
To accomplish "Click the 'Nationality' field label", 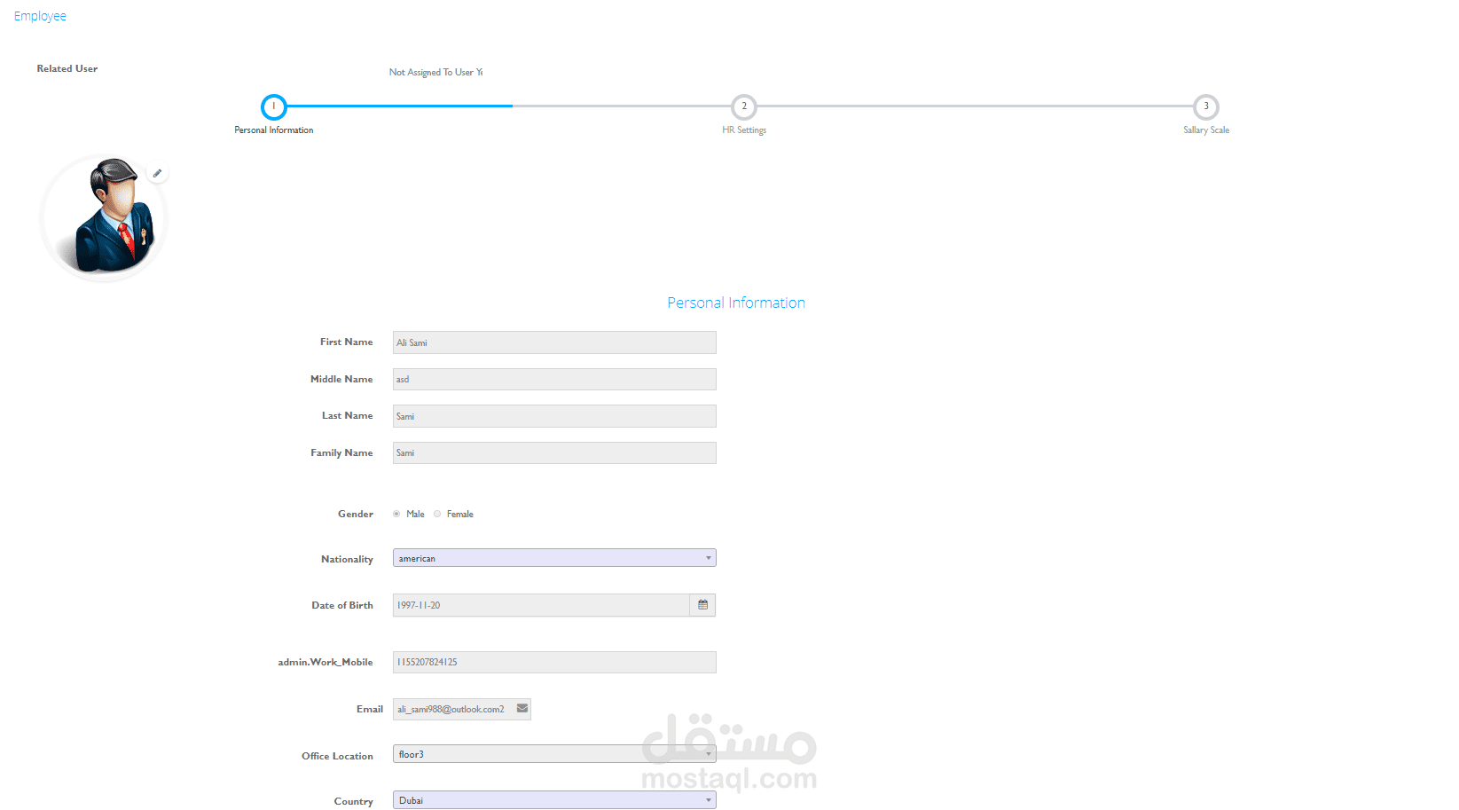I will (347, 559).
